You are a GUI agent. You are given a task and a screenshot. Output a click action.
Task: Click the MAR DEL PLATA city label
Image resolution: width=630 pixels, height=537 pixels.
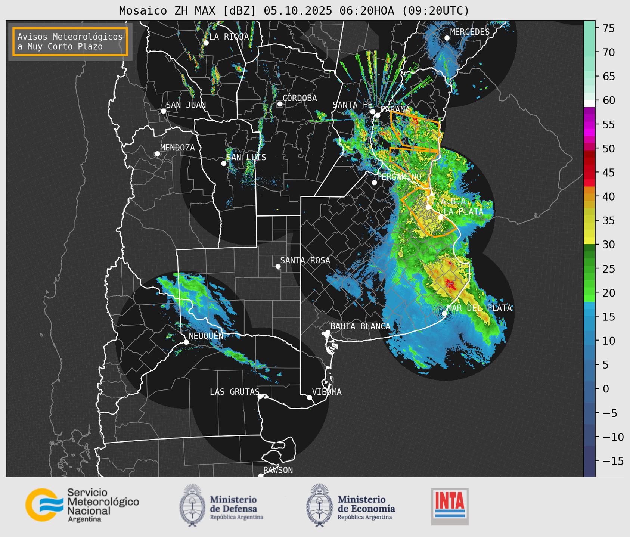479,308
